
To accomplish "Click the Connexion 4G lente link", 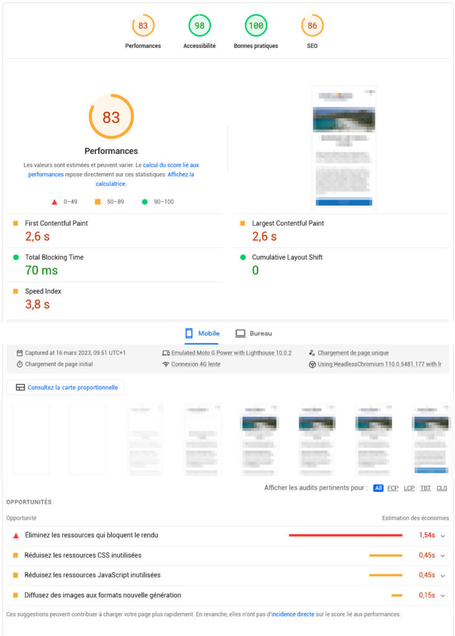I will 196,364.
